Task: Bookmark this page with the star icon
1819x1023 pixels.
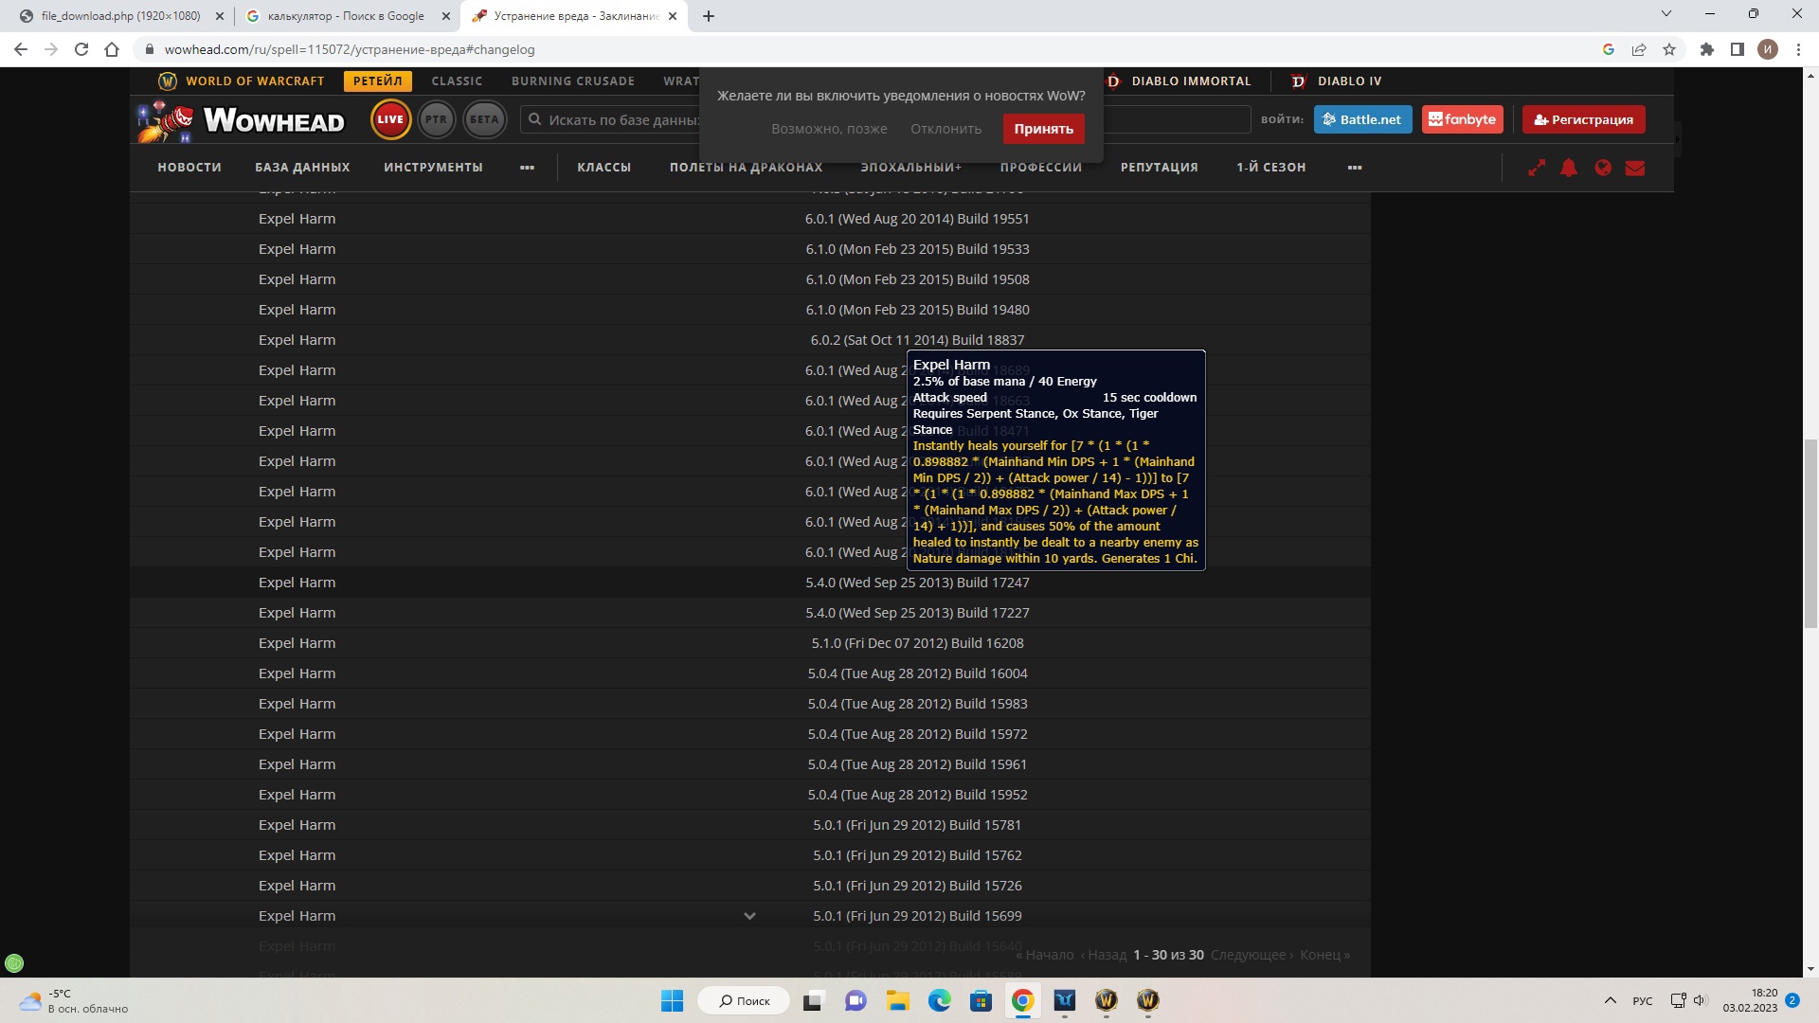Action: [x=1669, y=49]
